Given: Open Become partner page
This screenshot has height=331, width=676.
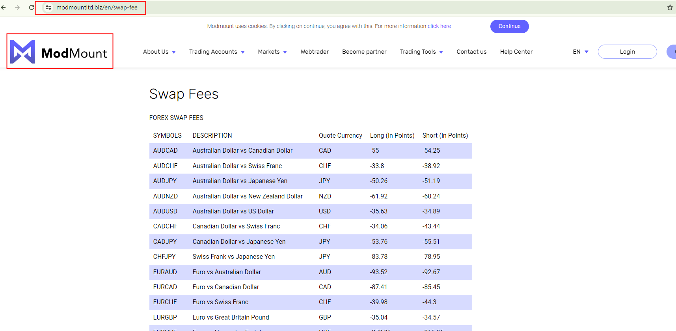Looking at the screenshot, I should pos(364,52).
